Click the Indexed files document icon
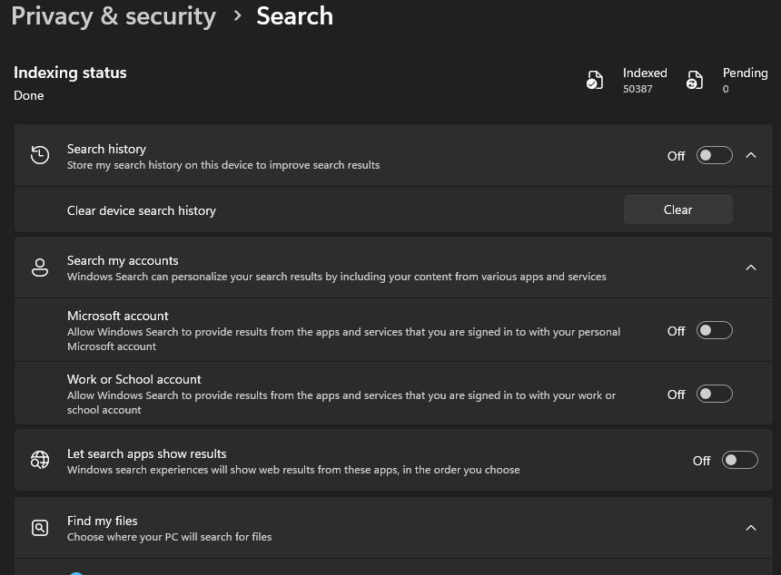 click(595, 81)
